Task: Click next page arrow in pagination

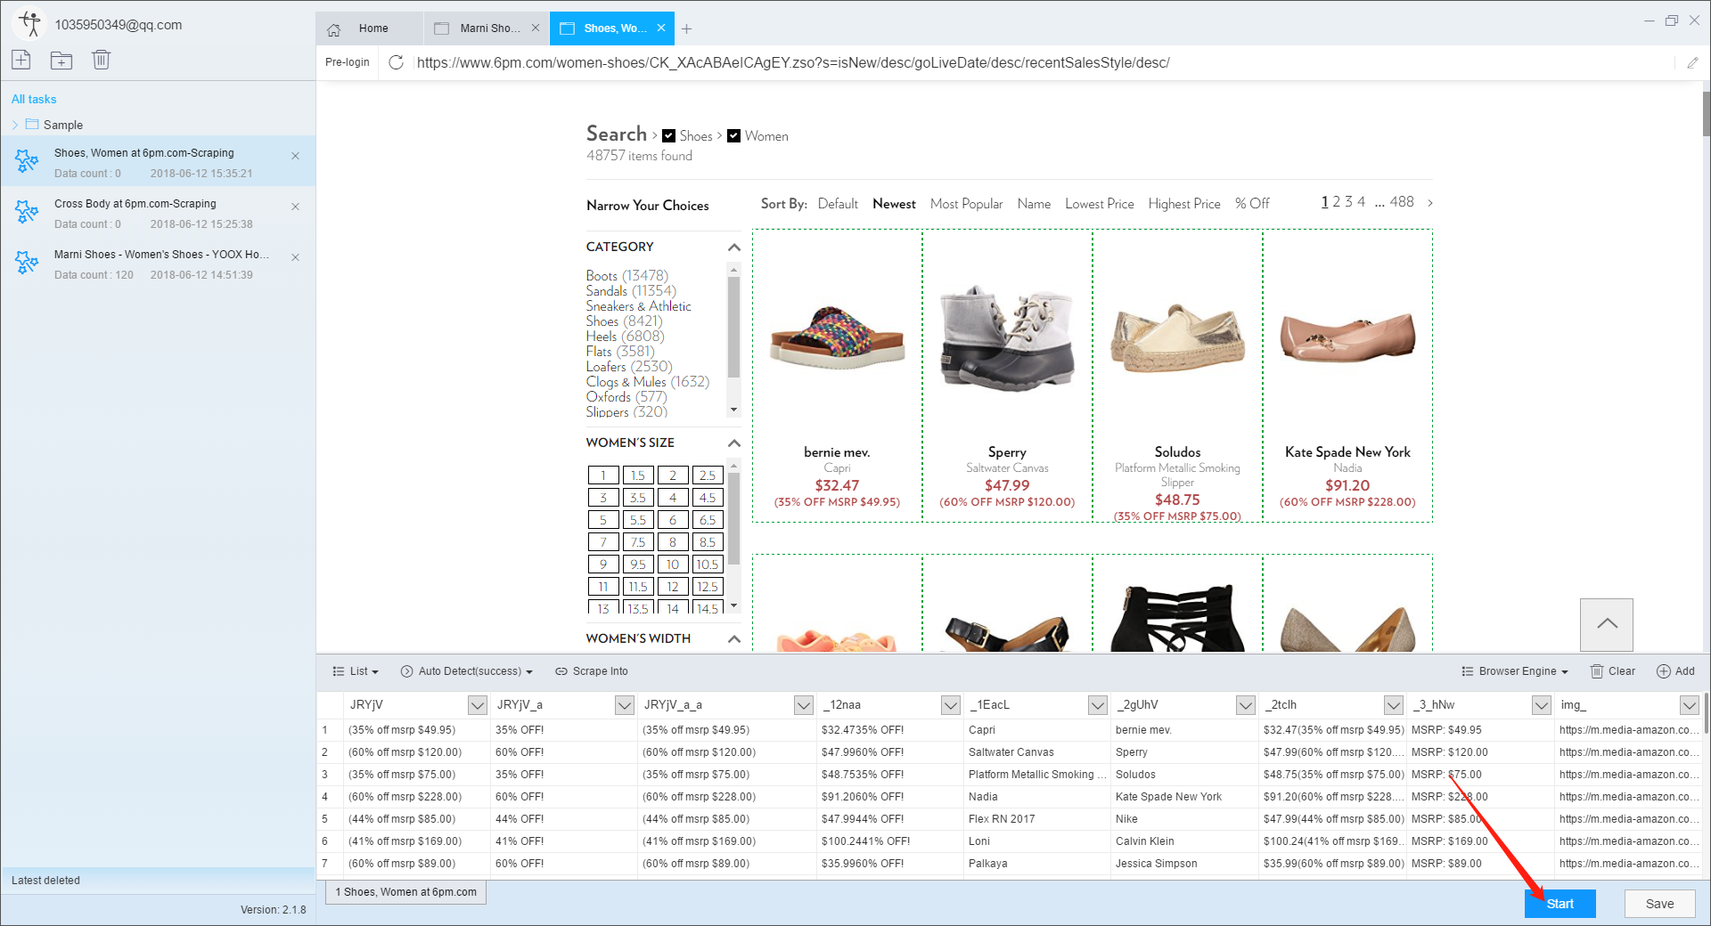Action: click(x=1430, y=203)
